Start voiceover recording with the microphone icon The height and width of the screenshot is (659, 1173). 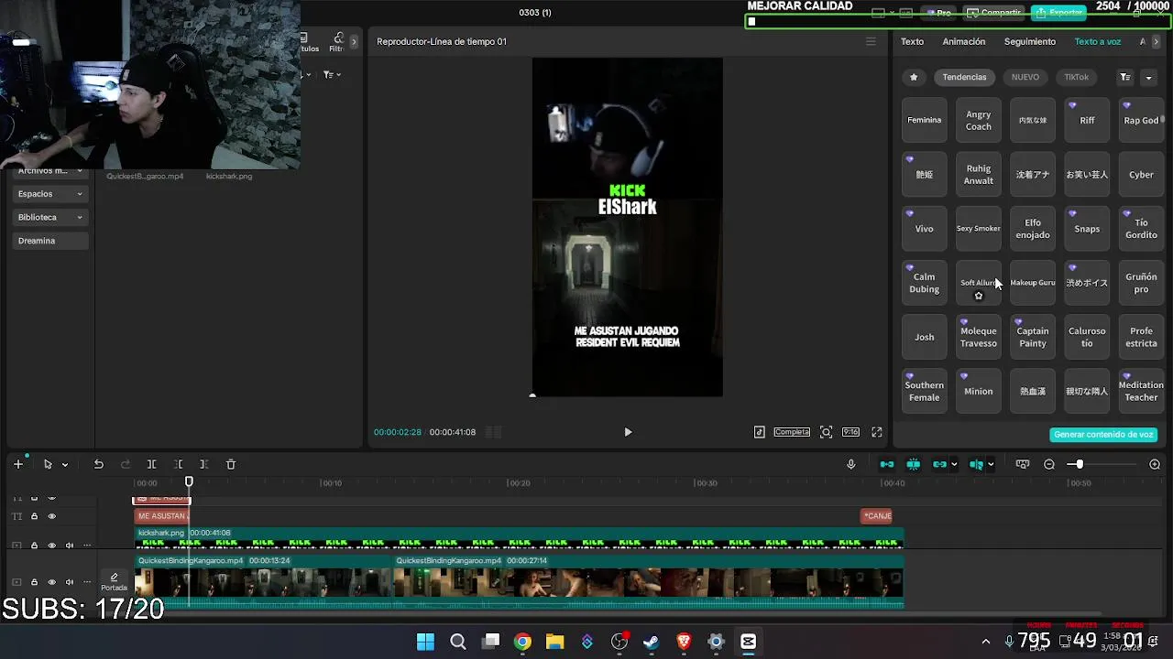tap(850, 464)
